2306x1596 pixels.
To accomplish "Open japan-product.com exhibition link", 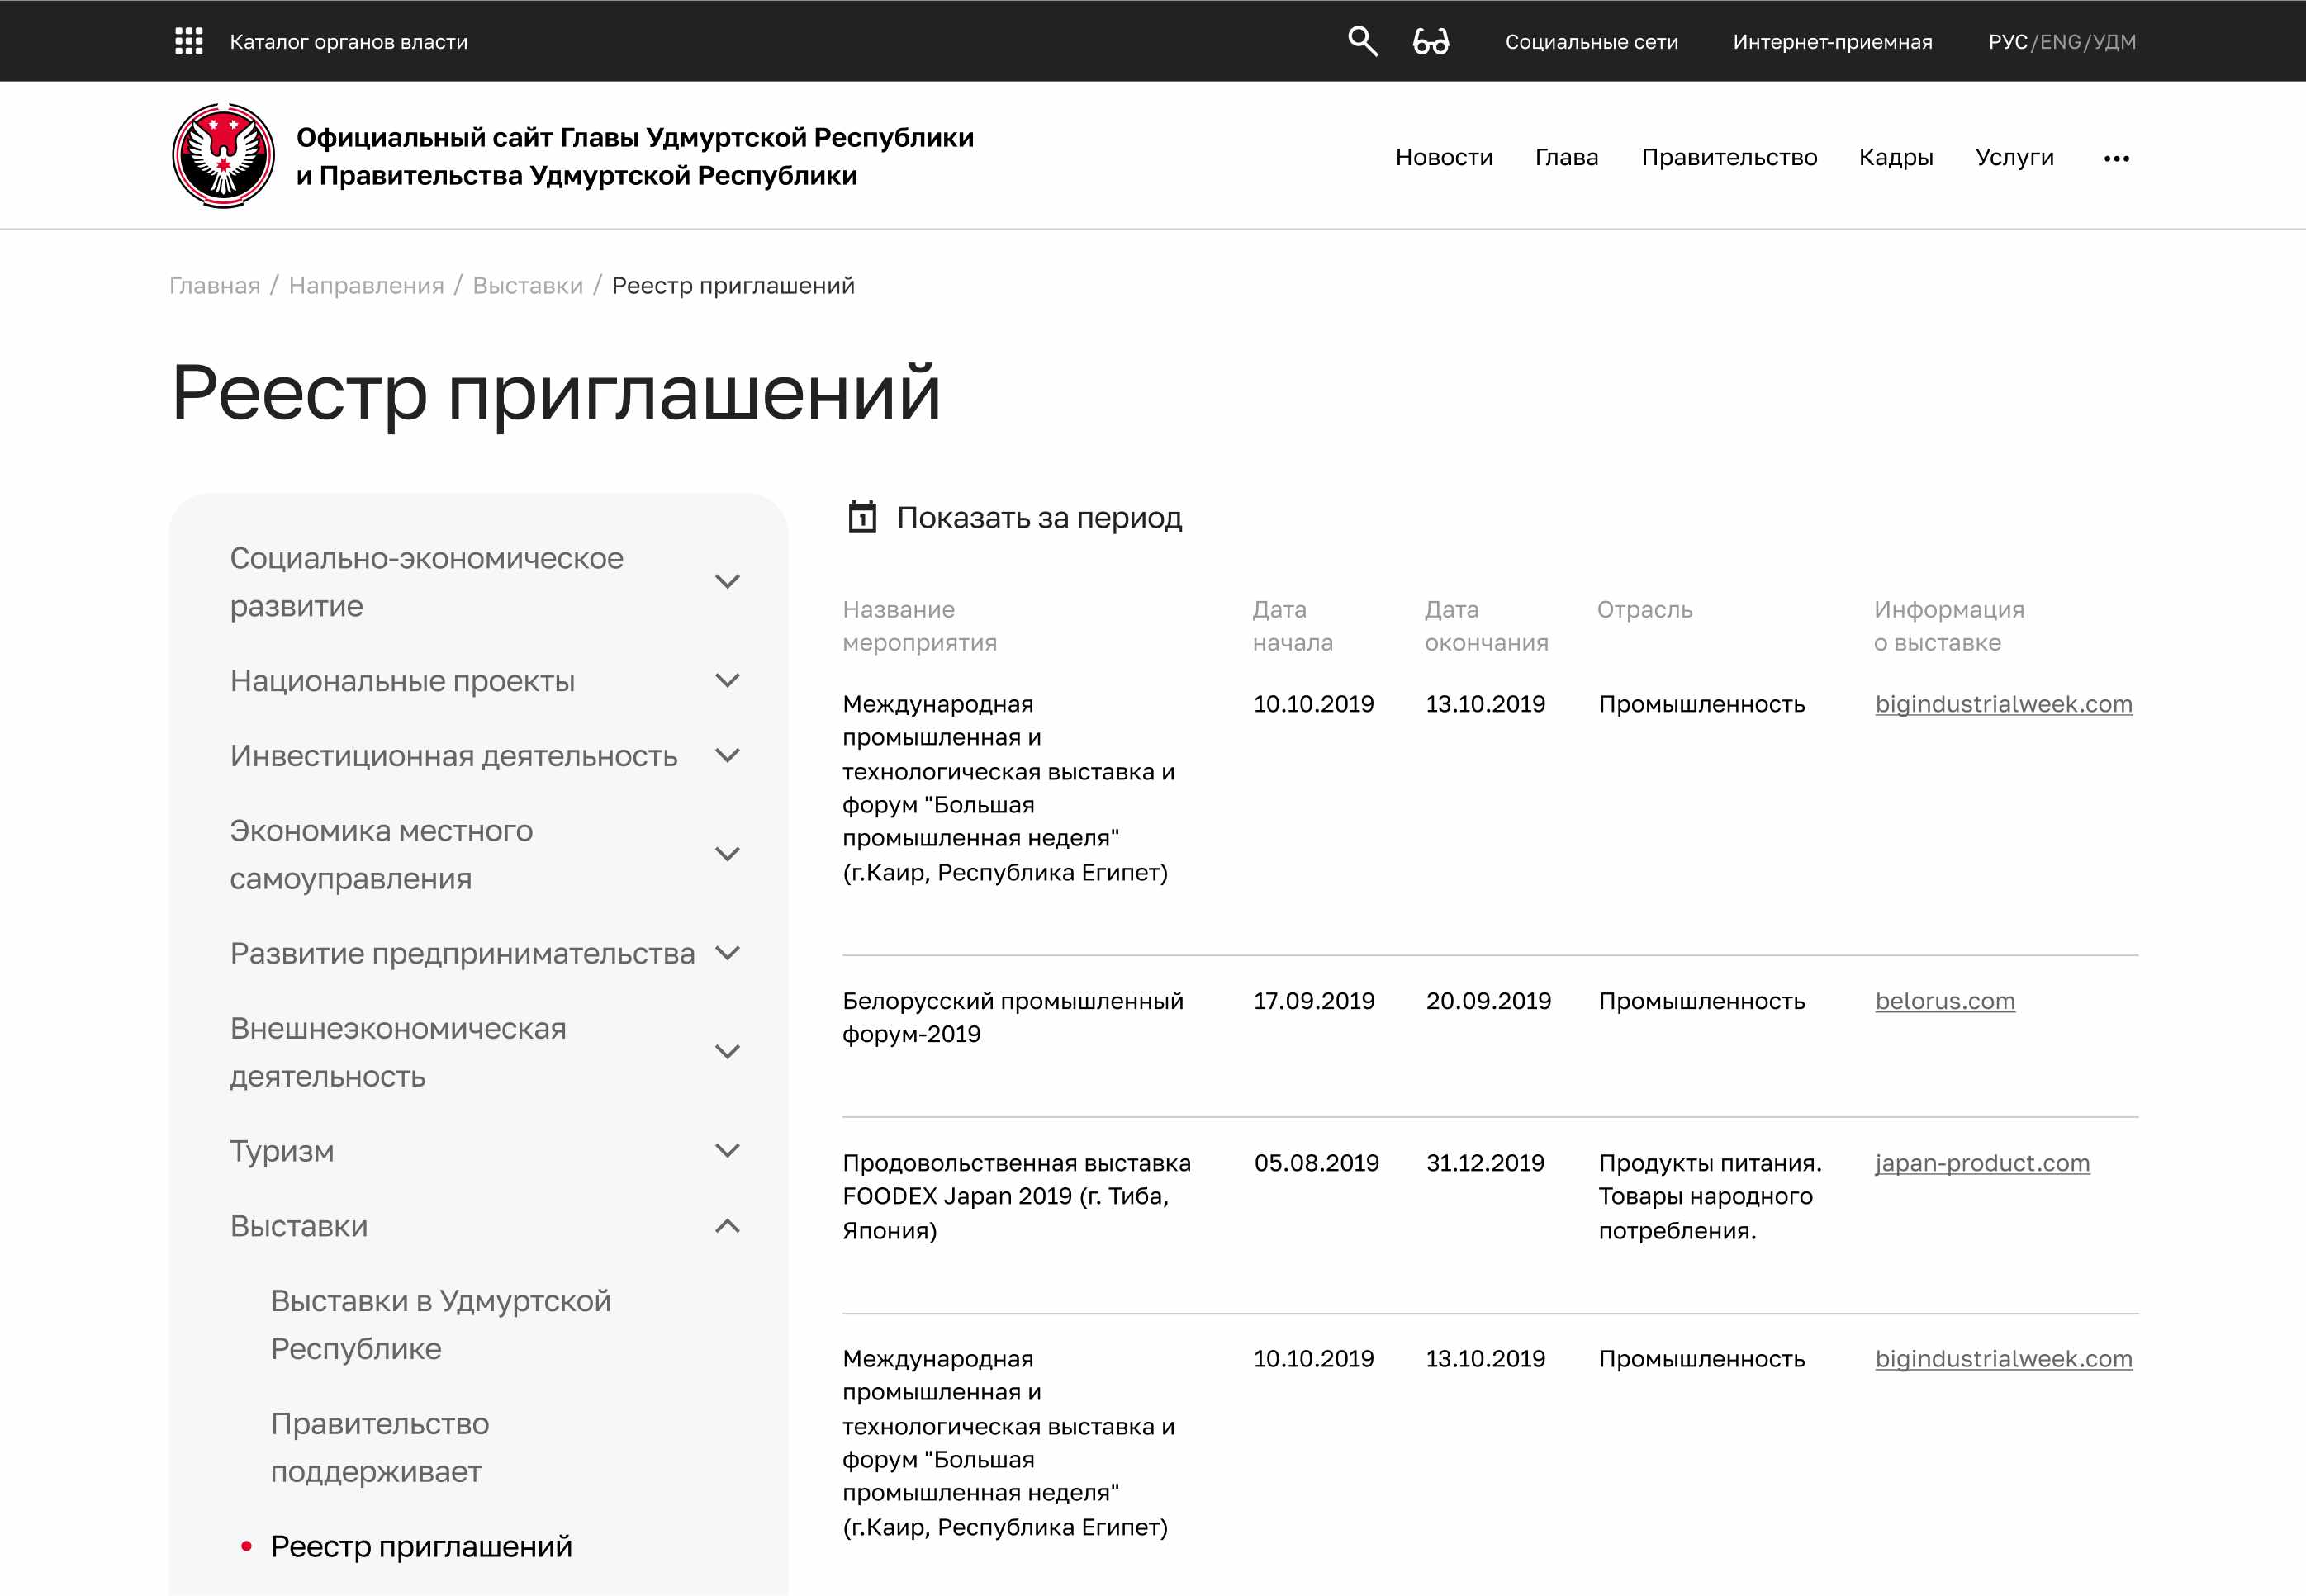I will point(1981,1162).
